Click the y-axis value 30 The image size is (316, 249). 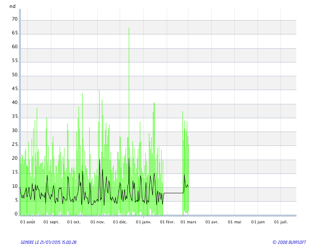(x=15, y=130)
